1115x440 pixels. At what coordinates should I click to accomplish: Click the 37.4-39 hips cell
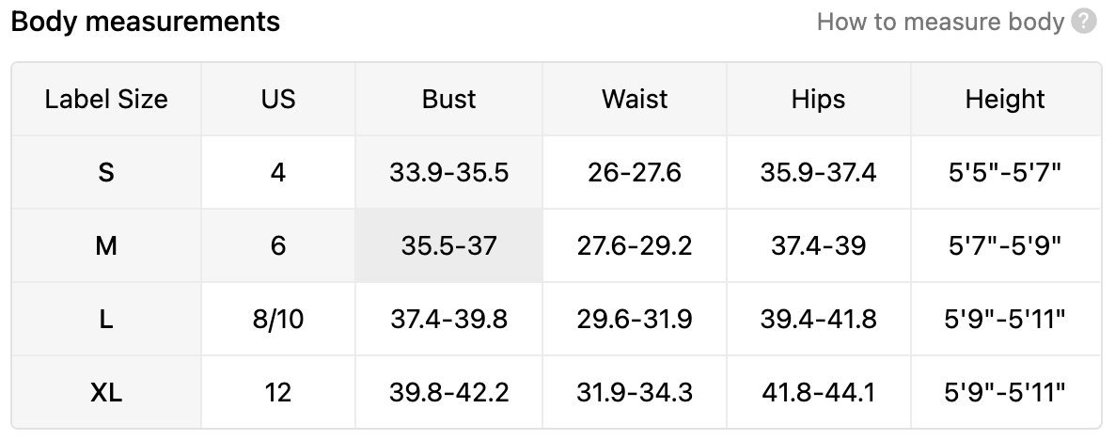tap(819, 246)
